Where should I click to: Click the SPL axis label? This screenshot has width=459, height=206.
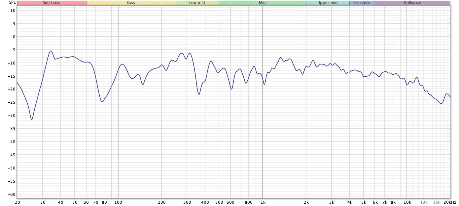12,2
